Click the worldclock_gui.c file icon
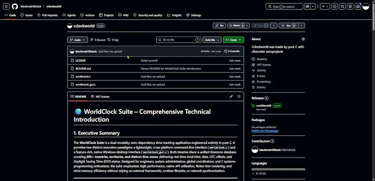This screenshot has height=181, width=375. (72, 84)
